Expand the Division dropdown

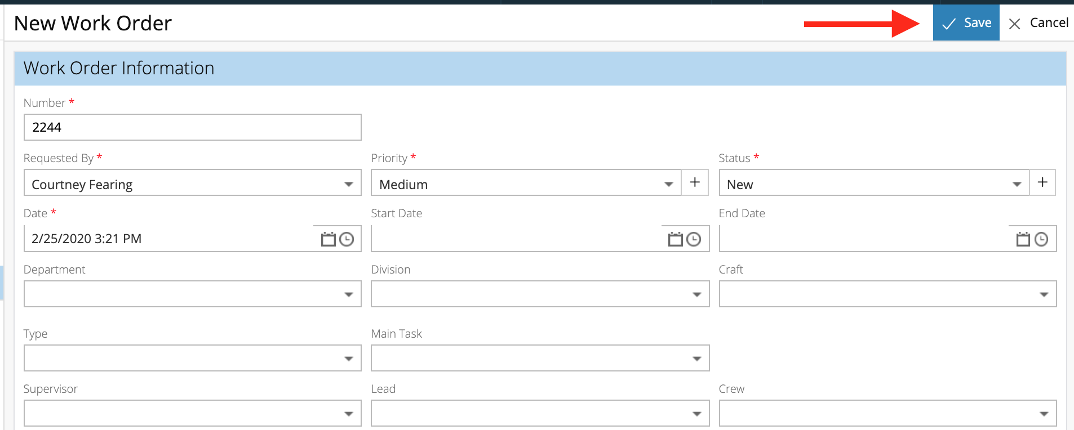540,294
